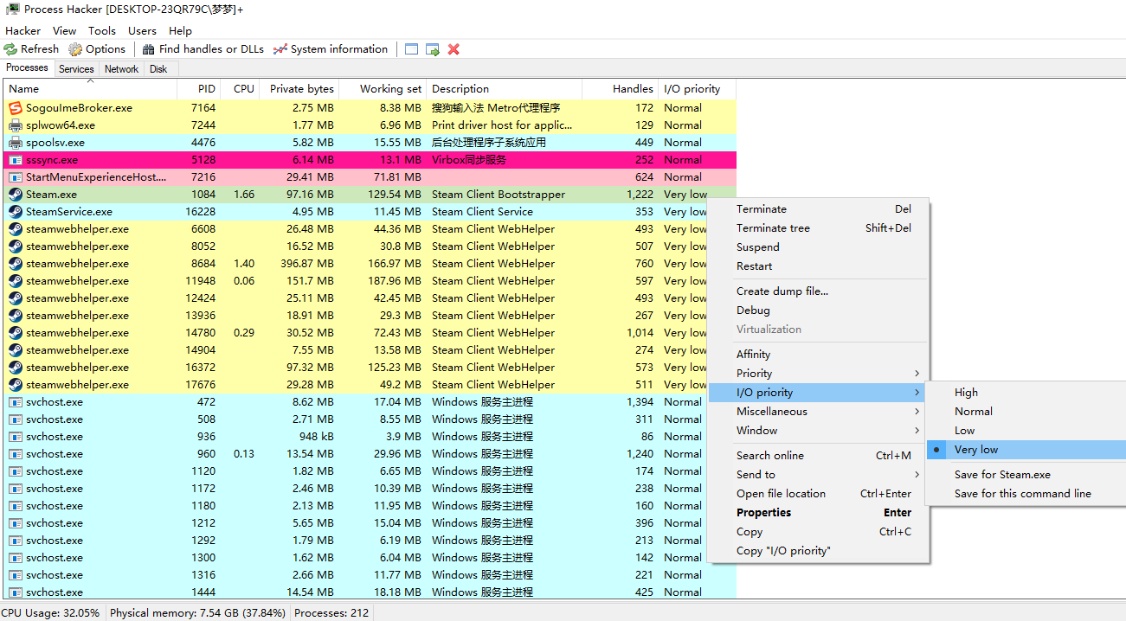This screenshot has height=621, width=1126.
Task: Click the find window toolbar icon
Action: point(411,49)
